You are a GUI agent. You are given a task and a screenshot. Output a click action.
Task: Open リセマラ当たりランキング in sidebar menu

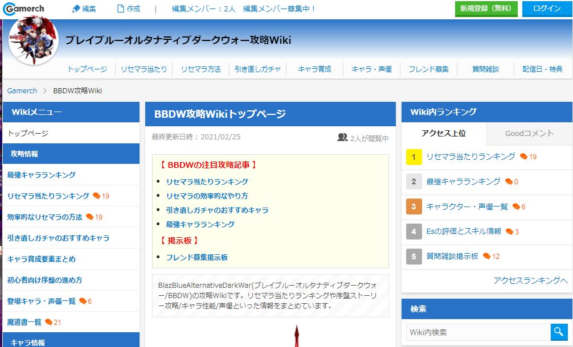(48, 196)
